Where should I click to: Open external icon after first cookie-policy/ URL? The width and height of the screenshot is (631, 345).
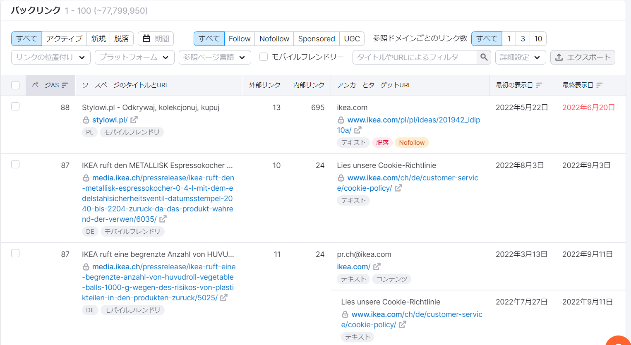click(398, 188)
